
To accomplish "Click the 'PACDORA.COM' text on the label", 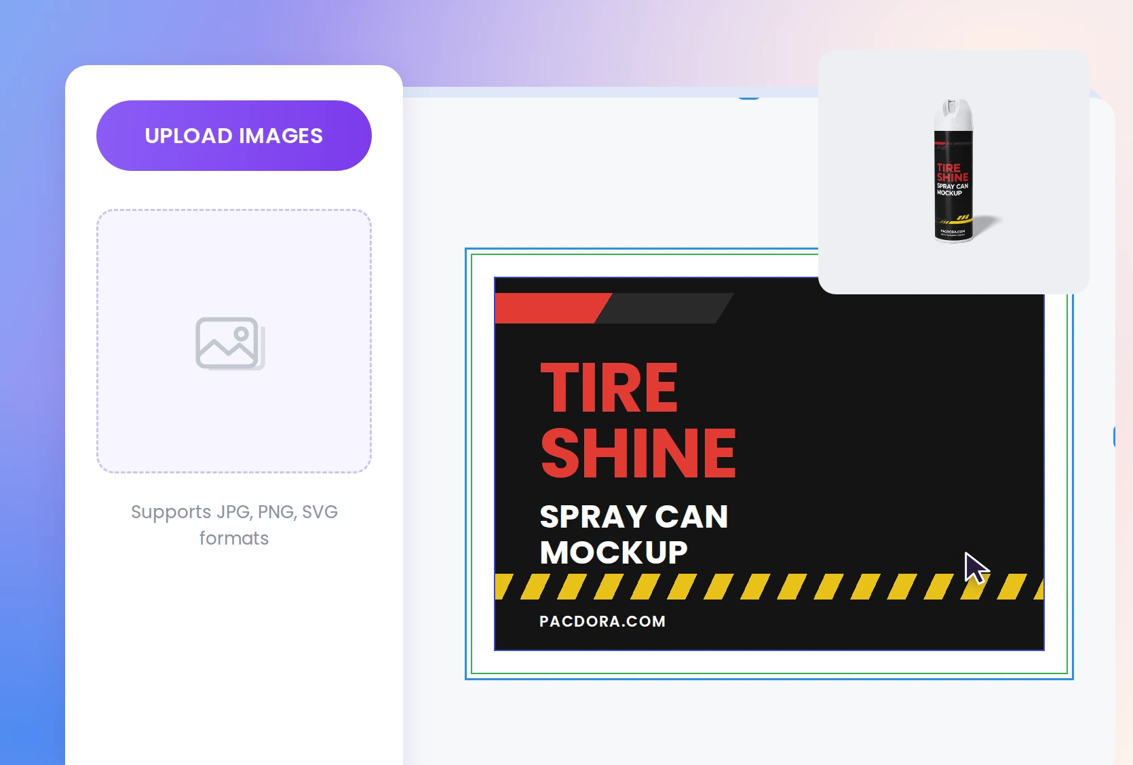I will 602,621.
